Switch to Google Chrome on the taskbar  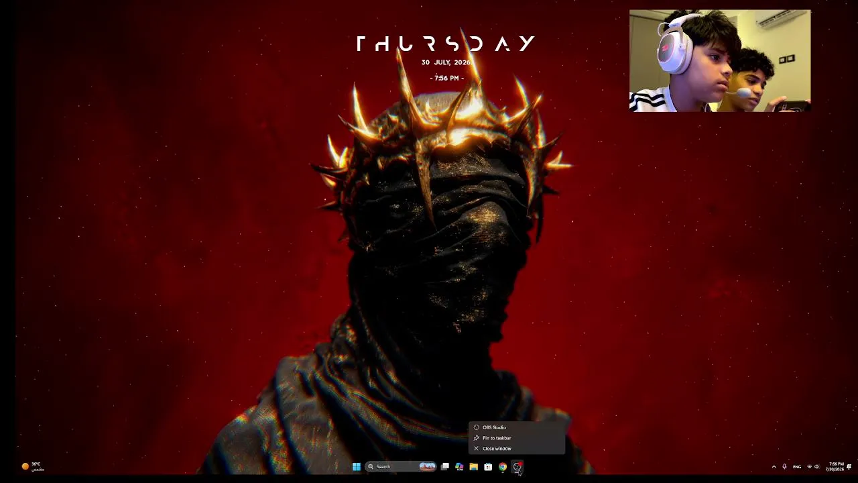(x=503, y=467)
